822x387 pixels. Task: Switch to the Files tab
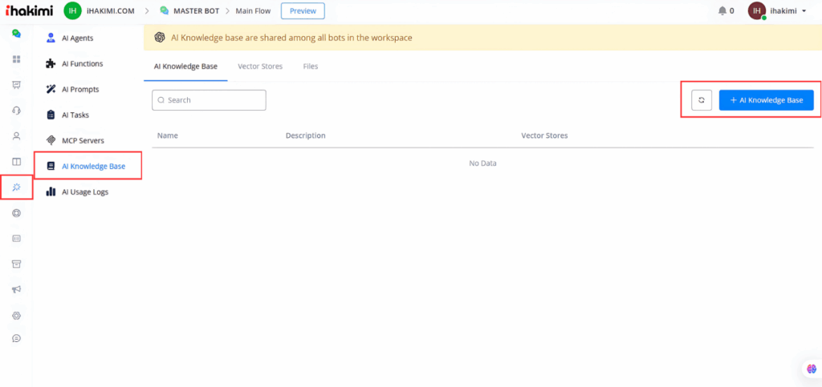click(x=310, y=67)
